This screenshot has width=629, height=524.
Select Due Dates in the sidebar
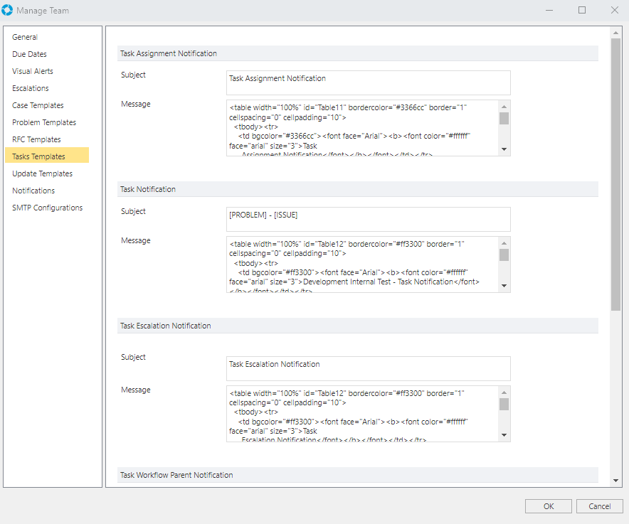tap(29, 54)
